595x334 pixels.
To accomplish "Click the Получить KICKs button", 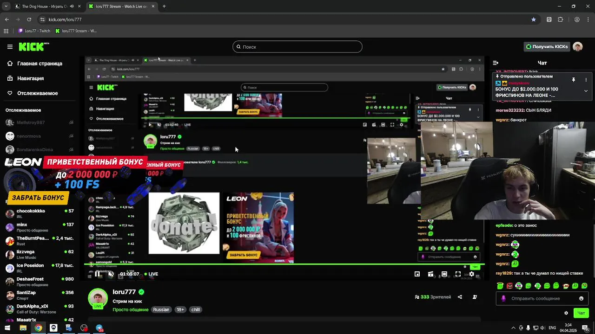I will click(x=547, y=47).
